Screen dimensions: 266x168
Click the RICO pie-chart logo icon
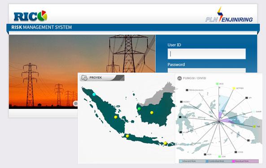(42, 16)
